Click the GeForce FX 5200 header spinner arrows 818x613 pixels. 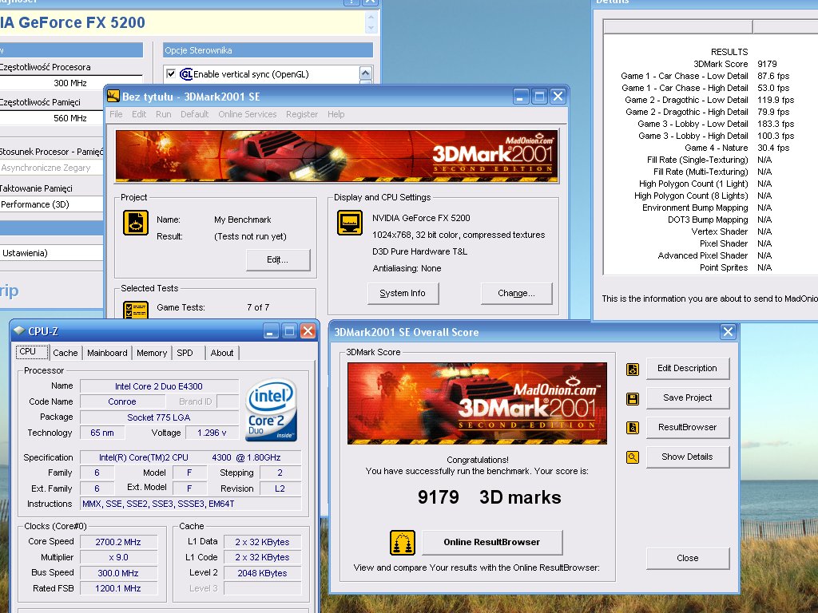(x=371, y=22)
